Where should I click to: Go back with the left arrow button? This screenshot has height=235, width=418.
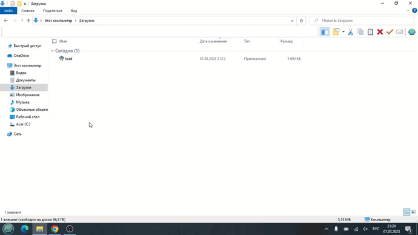(6, 21)
